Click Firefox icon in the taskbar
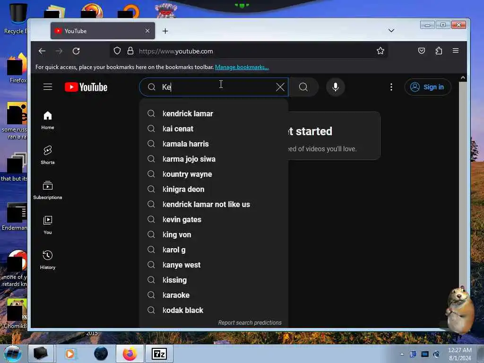The width and height of the screenshot is (484, 363). tap(130, 354)
